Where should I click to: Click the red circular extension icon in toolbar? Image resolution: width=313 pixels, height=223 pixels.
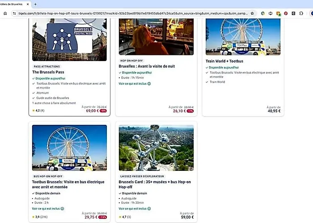(286, 13)
